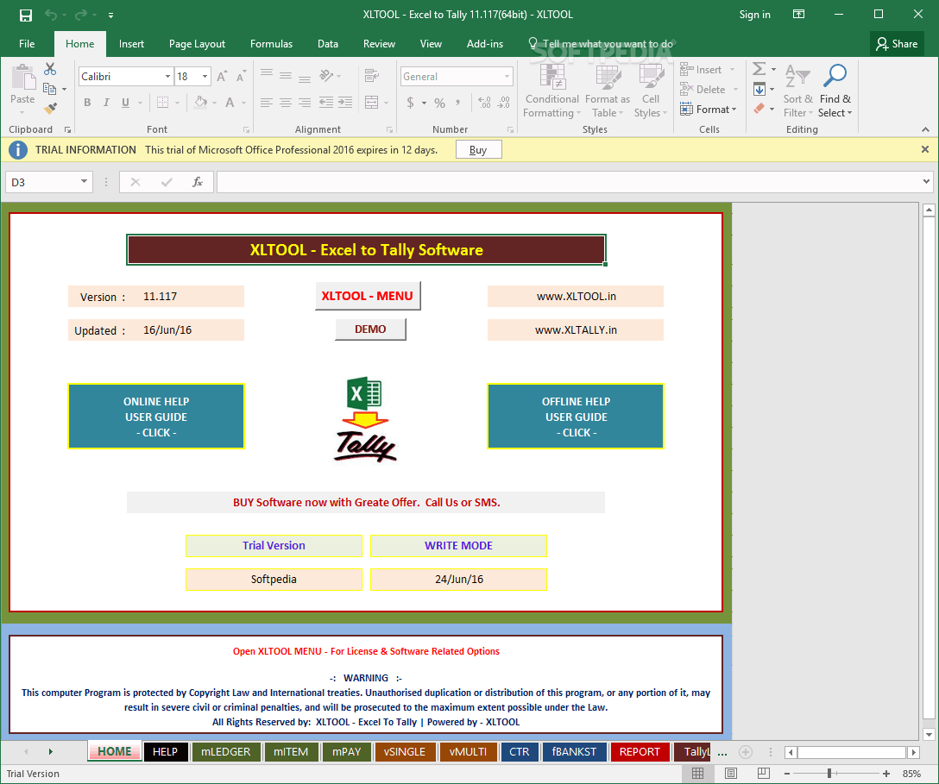The image size is (939, 784).
Task: Click the Buy button in trial bar
Action: click(x=478, y=149)
